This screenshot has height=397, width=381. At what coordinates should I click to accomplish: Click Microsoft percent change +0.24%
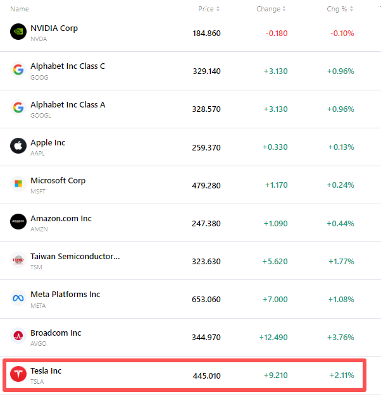[x=340, y=185]
